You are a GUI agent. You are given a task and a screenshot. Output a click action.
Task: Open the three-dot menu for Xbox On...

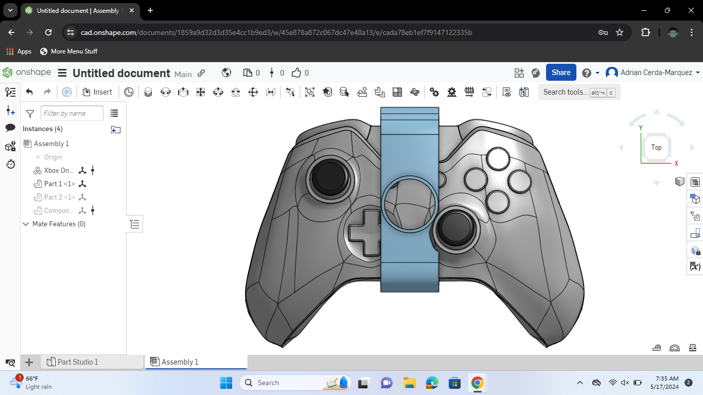click(93, 170)
